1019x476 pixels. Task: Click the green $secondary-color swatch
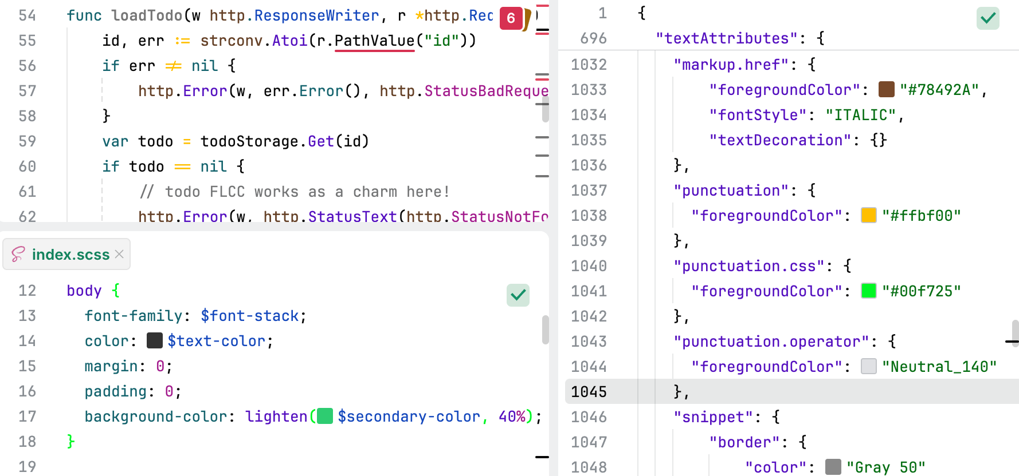(325, 416)
